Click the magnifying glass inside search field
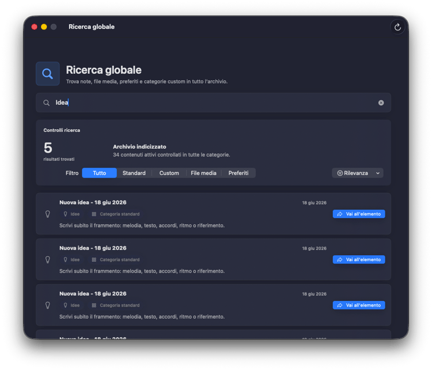Screen dimensions: 432x370 [x=46, y=103]
